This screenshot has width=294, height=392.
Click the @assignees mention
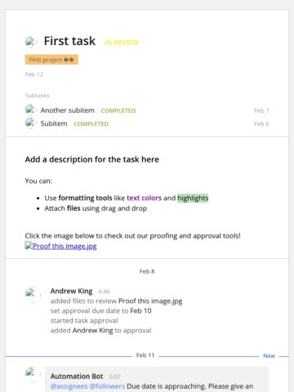tap(69, 386)
